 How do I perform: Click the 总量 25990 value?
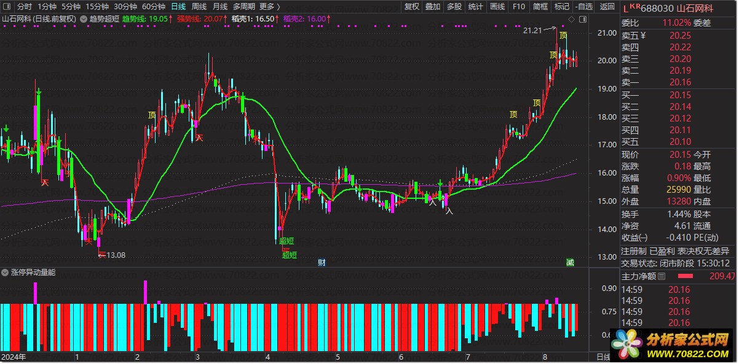pos(679,190)
